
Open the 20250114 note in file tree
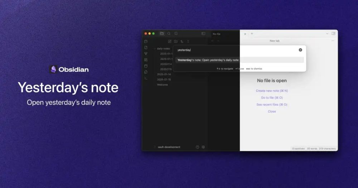pyautogui.click(x=166, y=64)
